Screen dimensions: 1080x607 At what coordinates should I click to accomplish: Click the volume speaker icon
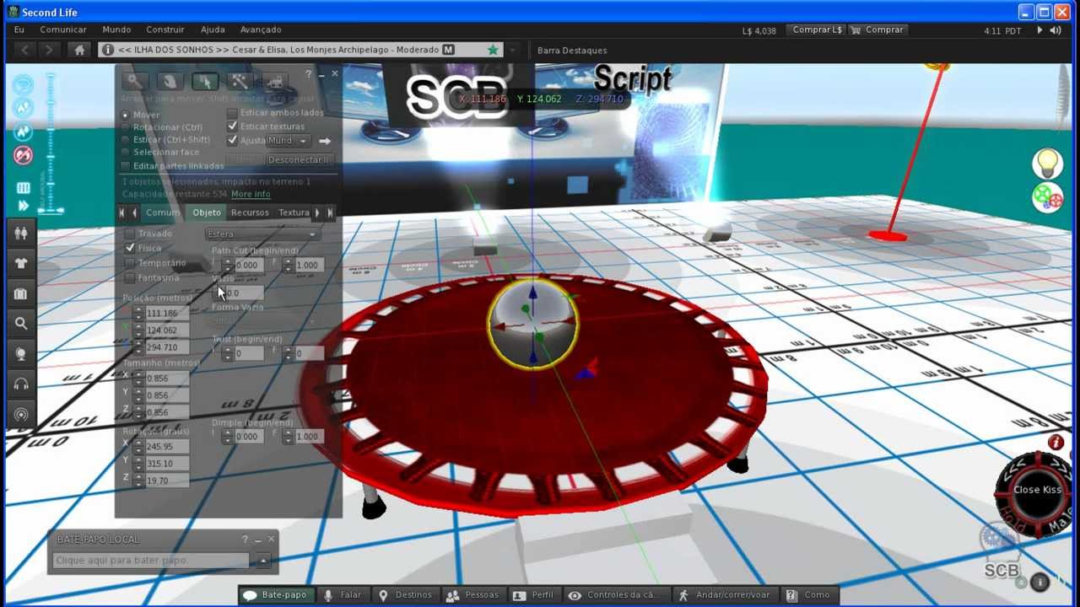(x=1056, y=30)
